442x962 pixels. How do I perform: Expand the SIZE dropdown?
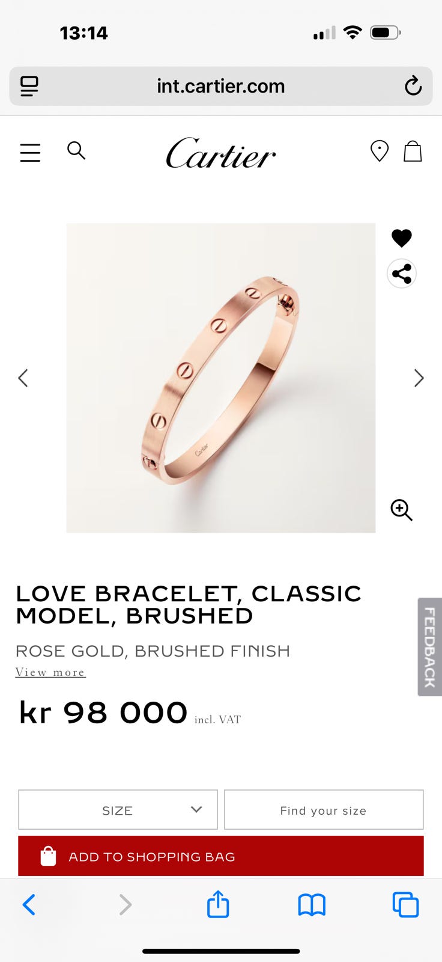coord(118,810)
